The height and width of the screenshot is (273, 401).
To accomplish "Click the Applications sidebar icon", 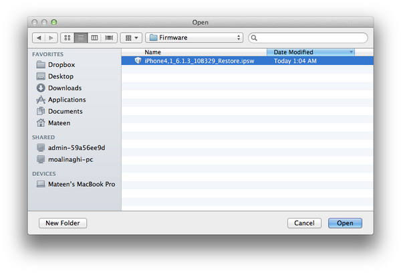I will tap(41, 100).
